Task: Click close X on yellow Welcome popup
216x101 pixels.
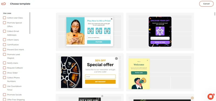Action: 147,60
